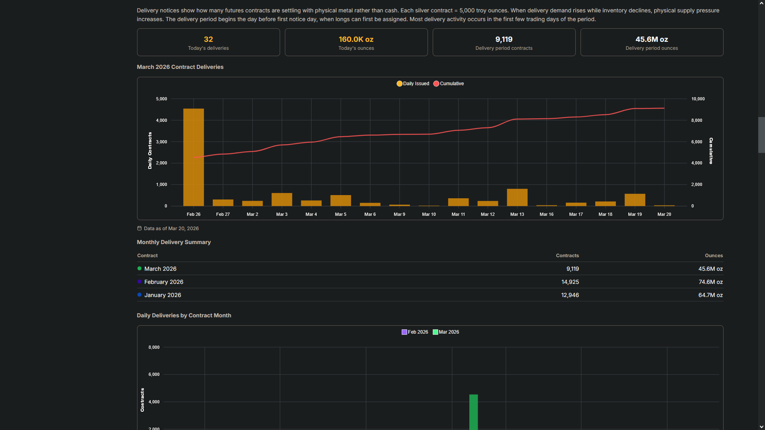Click the scrollbar down arrow
This screenshot has height=430, width=765.
tap(761, 427)
